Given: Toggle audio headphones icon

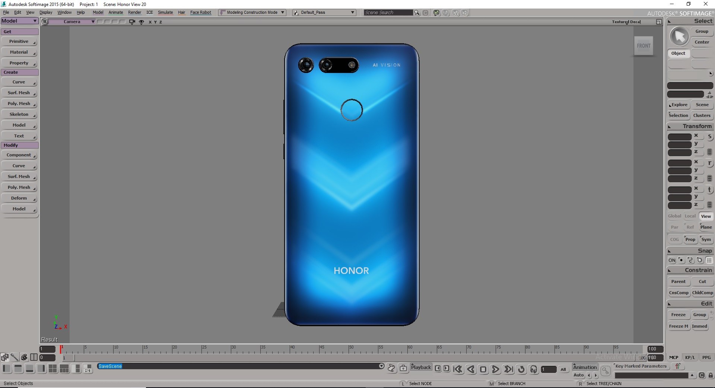Looking at the screenshot, I should point(534,369).
